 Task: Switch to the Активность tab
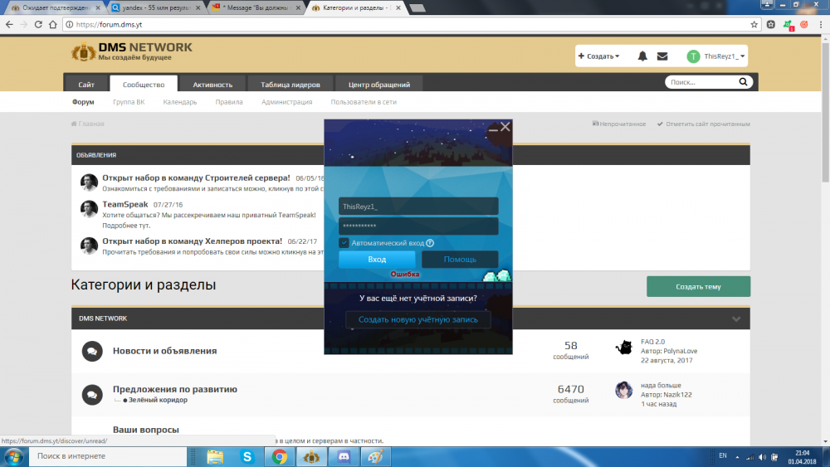(212, 84)
